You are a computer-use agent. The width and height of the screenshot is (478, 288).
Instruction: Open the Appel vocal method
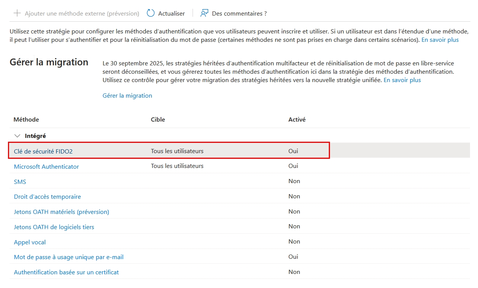[x=30, y=242]
